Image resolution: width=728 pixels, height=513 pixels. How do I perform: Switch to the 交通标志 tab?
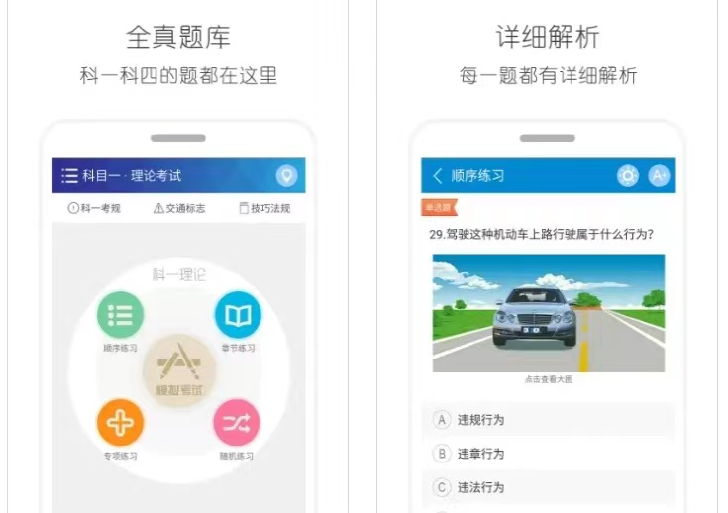click(x=179, y=208)
